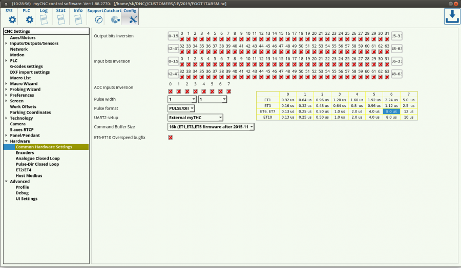Click input bits 16-31 group button
The height and width of the screenshot is (268, 461).
[x=396, y=61]
